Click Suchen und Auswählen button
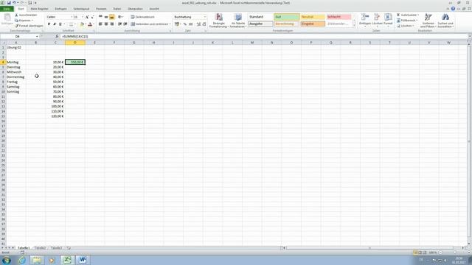Screen dimensions: 472x265 tap(445, 21)
